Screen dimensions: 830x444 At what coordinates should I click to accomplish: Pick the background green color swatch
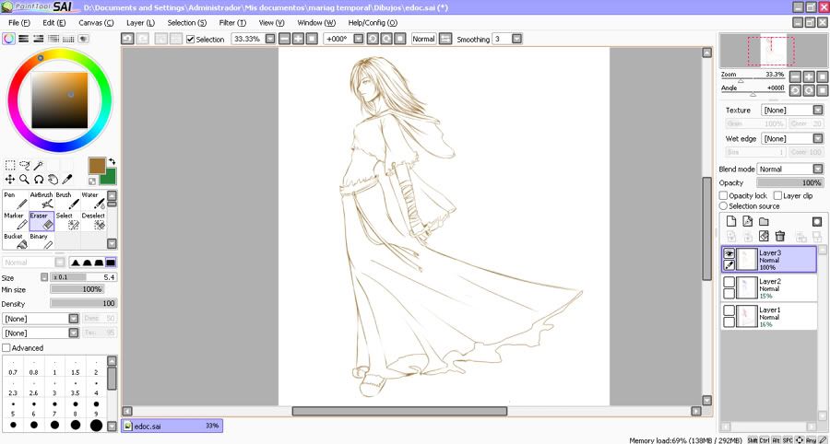[111, 178]
